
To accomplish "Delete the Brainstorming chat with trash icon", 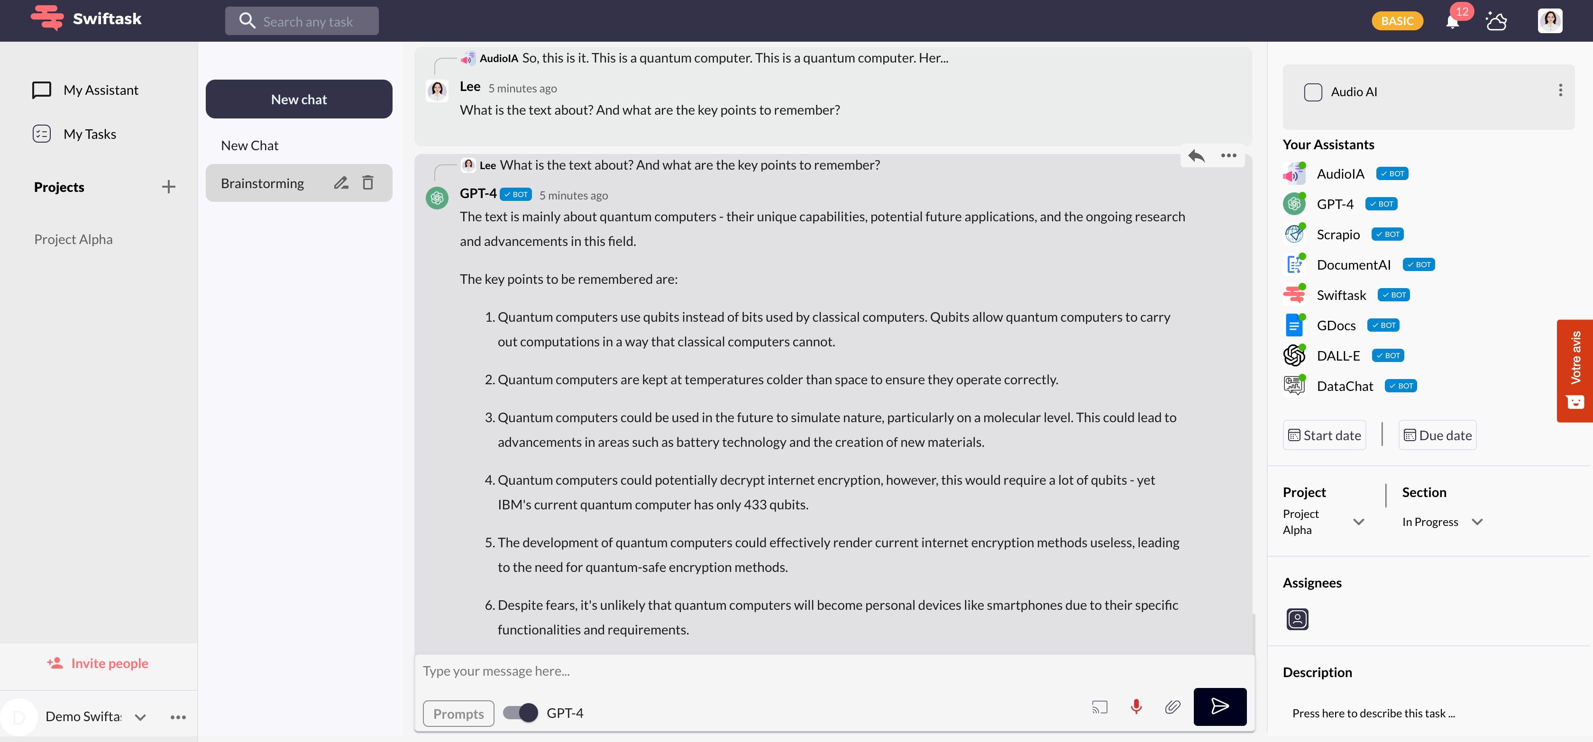I will [x=368, y=183].
